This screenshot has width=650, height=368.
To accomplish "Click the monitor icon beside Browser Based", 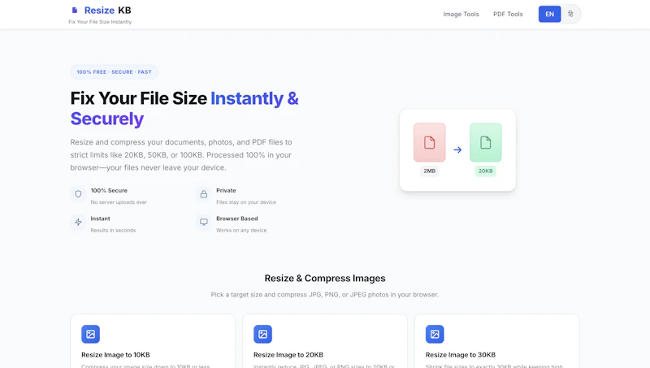I will point(204,222).
